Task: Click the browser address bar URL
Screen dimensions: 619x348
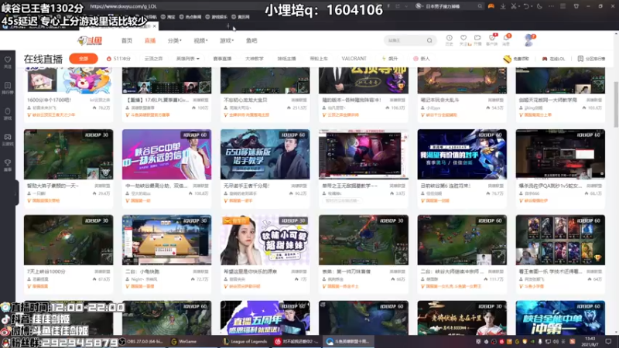Action: [123, 6]
